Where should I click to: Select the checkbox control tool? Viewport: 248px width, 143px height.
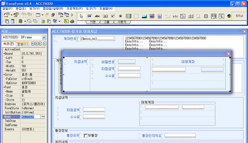click(113, 16)
